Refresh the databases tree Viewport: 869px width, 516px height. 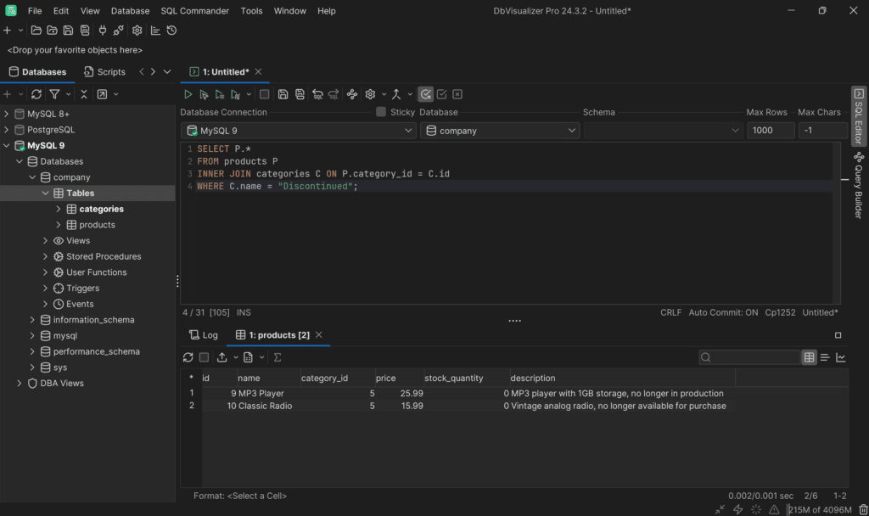click(x=36, y=94)
